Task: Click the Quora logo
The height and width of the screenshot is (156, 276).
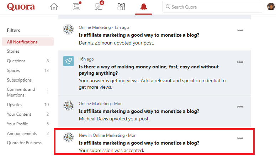Action: click(21, 7)
